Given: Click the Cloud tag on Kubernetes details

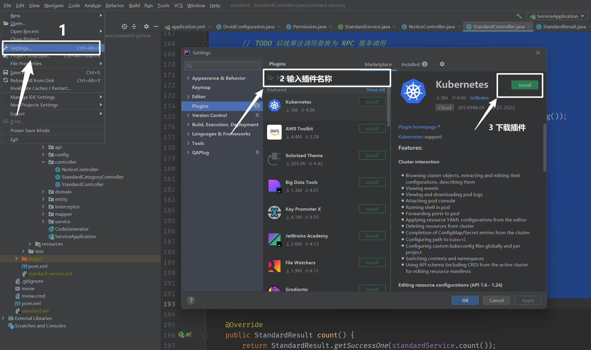Looking at the screenshot, I should pos(445,107).
